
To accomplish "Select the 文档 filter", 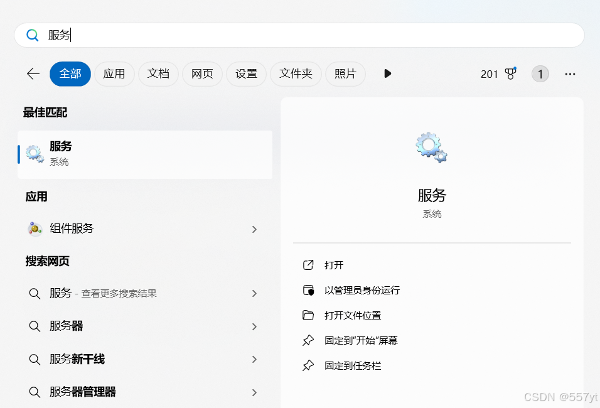I will click(x=158, y=73).
